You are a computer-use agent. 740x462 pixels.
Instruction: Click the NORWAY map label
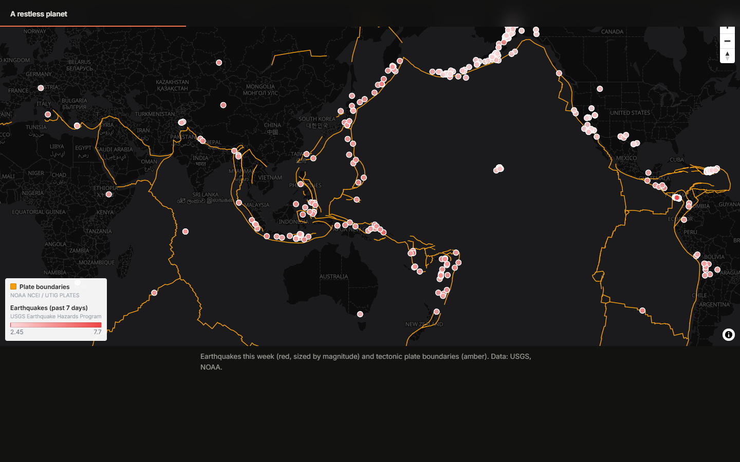[35, 32]
